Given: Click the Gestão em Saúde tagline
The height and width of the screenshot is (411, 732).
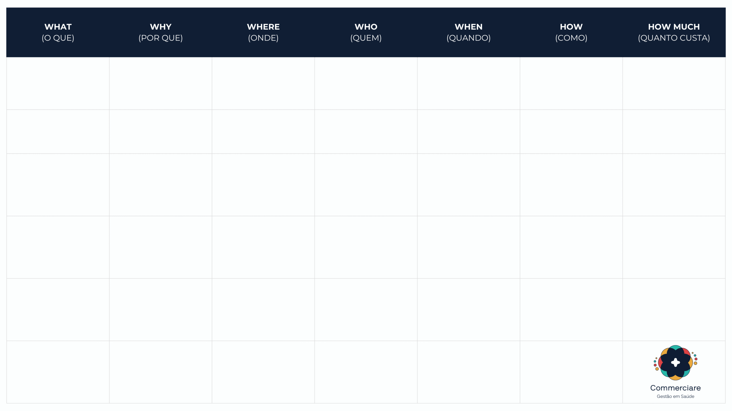Looking at the screenshot, I should (675, 396).
